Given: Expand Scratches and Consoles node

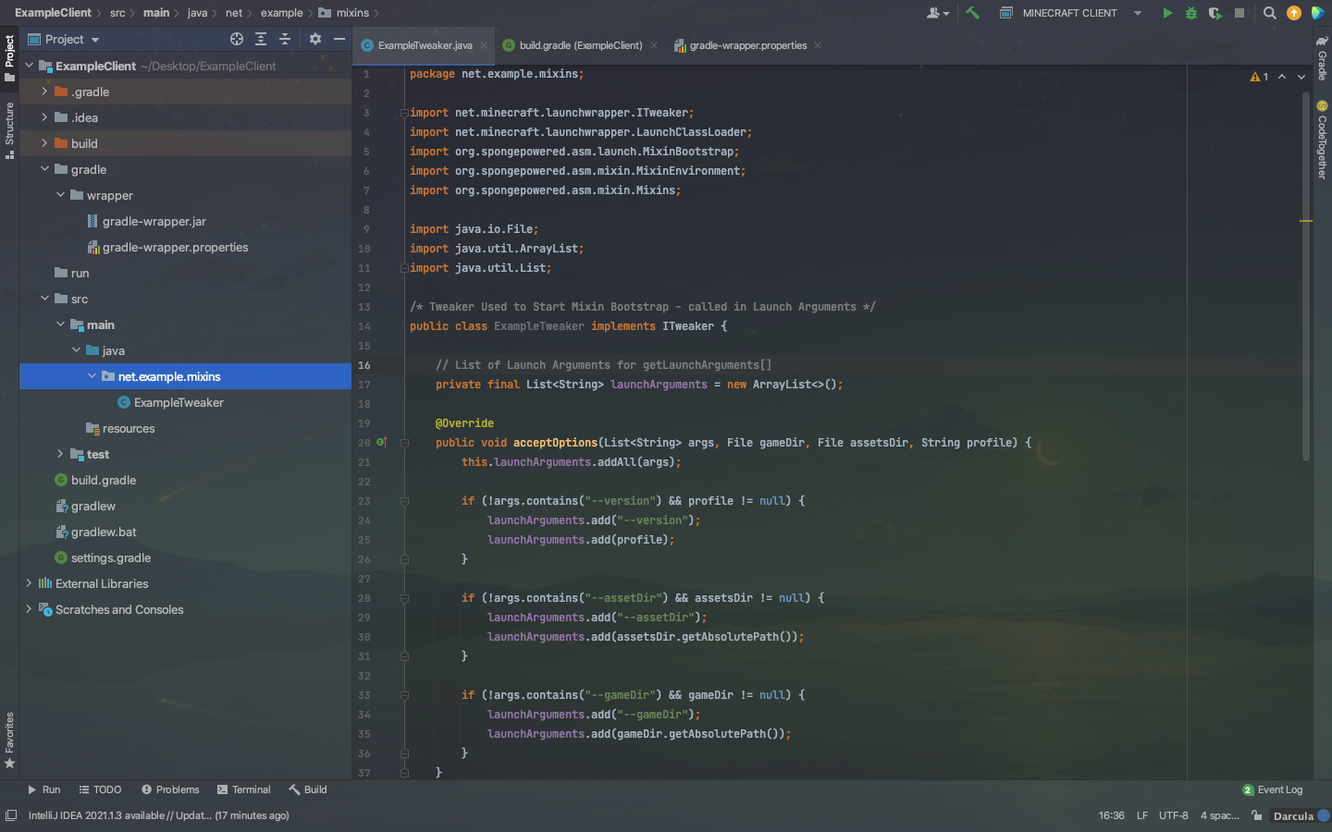Looking at the screenshot, I should (29, 609).
